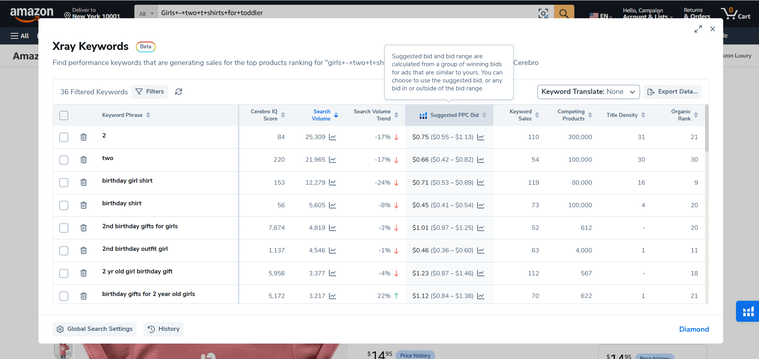Open search volume chart for keyword '2'
This screenshot has height=359, width=759.
click(333, 137)
